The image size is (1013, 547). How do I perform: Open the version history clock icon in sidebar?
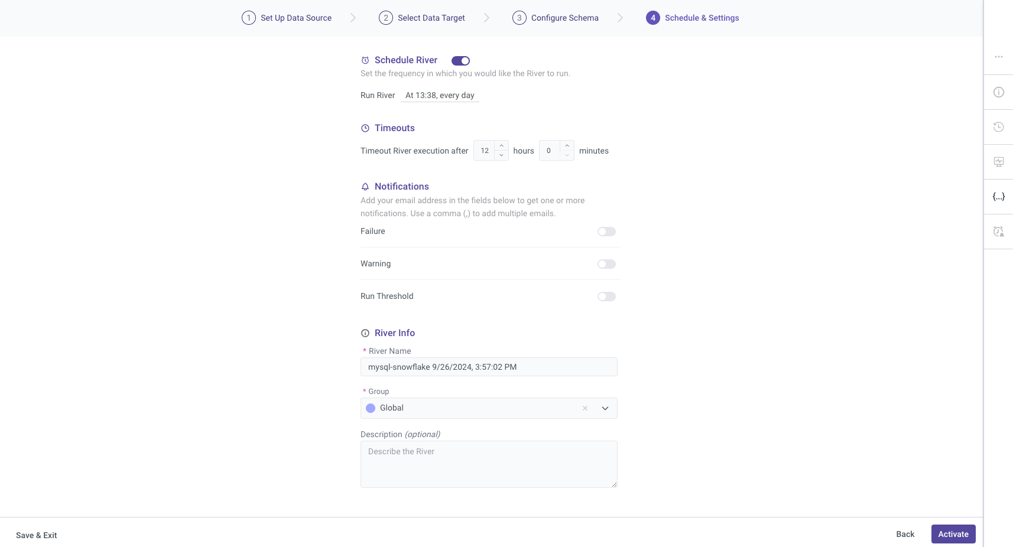[x=998, y=127]
